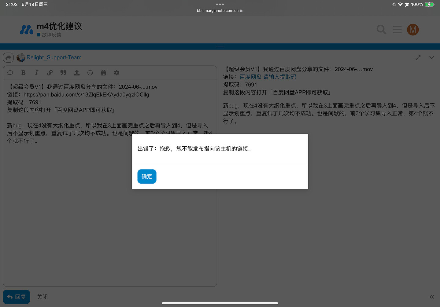Image resolution: width=440 pixels, height=307 pixels.
Task: Click the pan.baidu.com URL text in editor
Action: (86, 95)
